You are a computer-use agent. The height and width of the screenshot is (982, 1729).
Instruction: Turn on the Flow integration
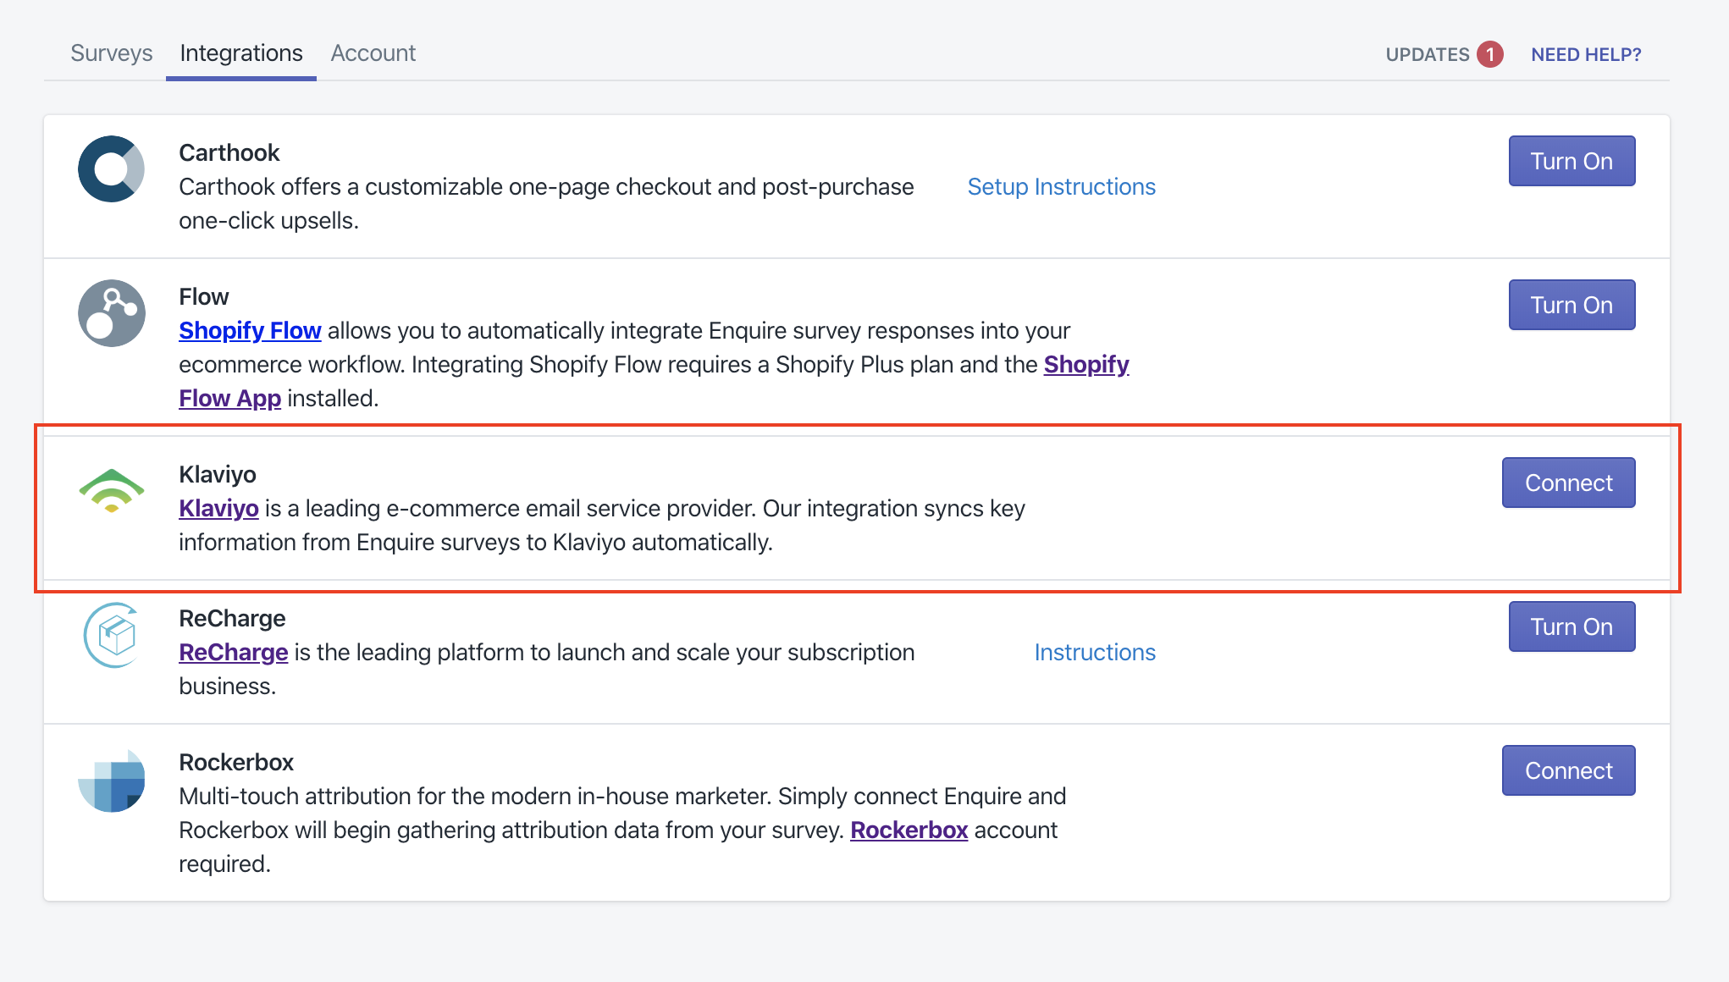(x=1571, y=305)
